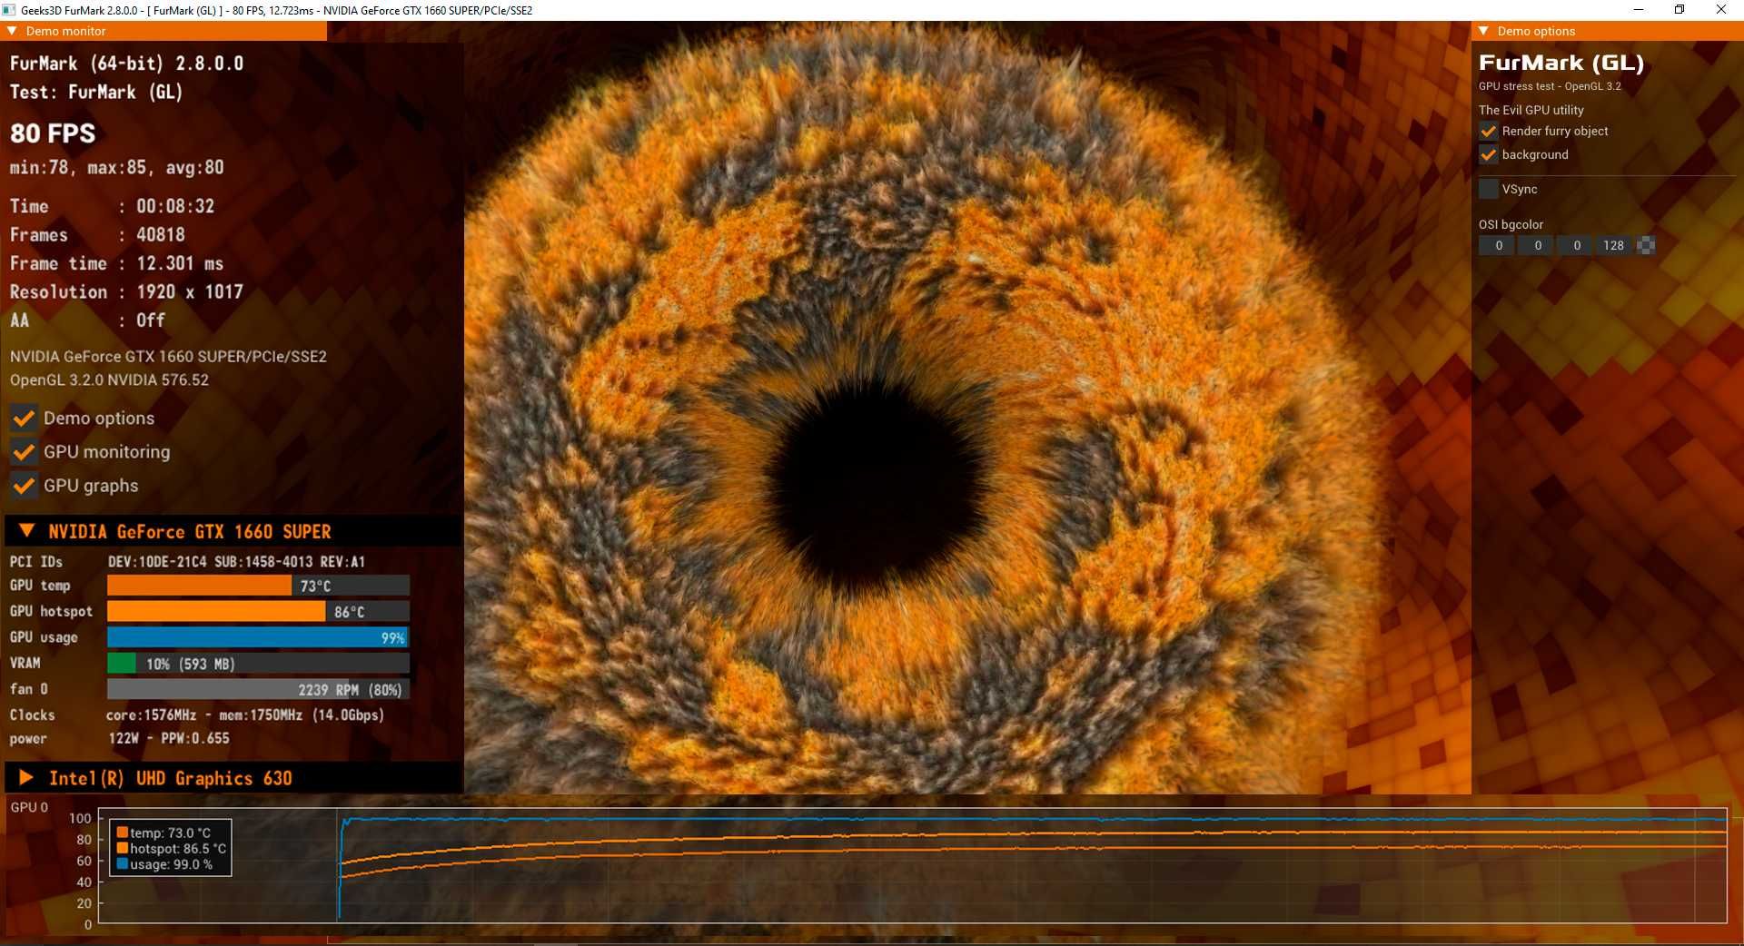This screenshot has height=946, width=1744.
Task: Click the AA Off value
Action: 151,320
